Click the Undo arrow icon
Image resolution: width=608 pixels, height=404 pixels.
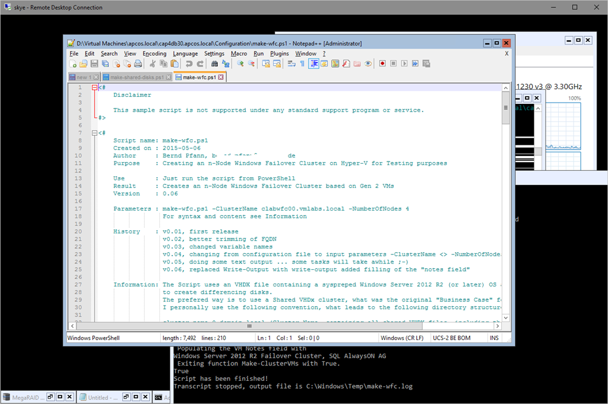pyautogui.click(x=189, y=64)
